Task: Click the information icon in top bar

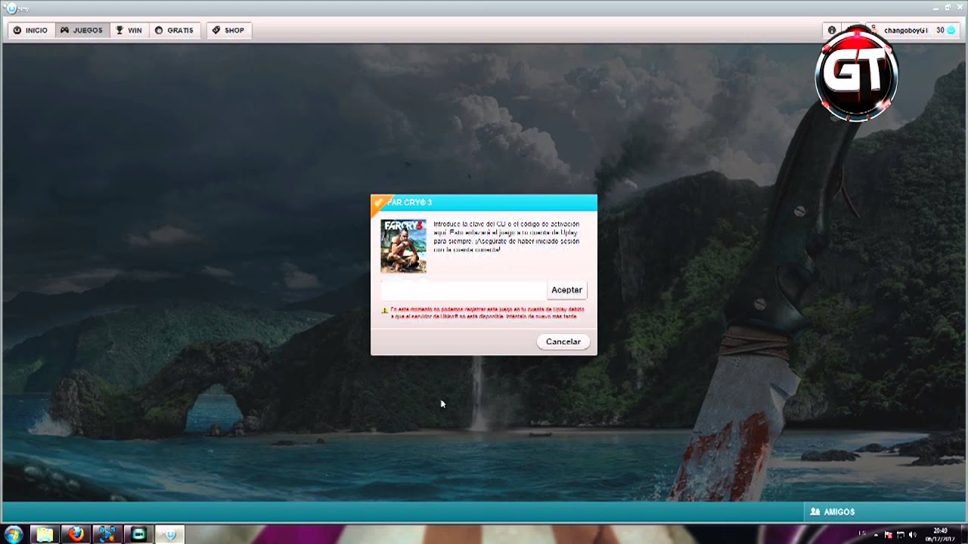Action: pyautogui.click(x=832, y=30)
